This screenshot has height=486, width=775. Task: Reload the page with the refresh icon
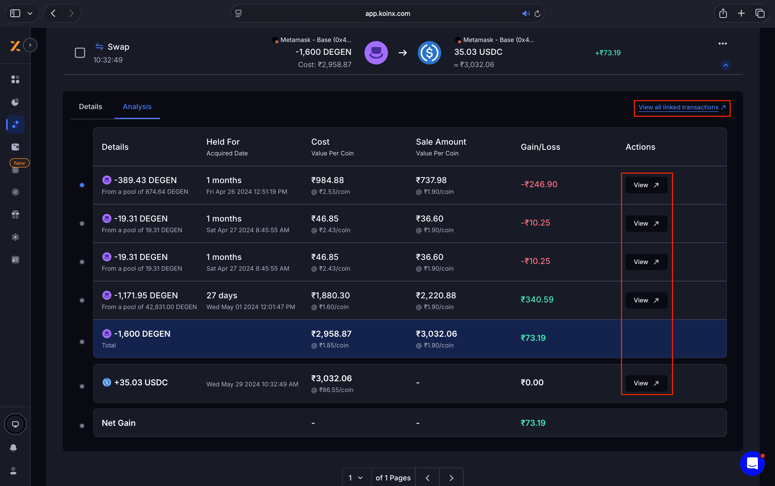click(x=537, y=13)
